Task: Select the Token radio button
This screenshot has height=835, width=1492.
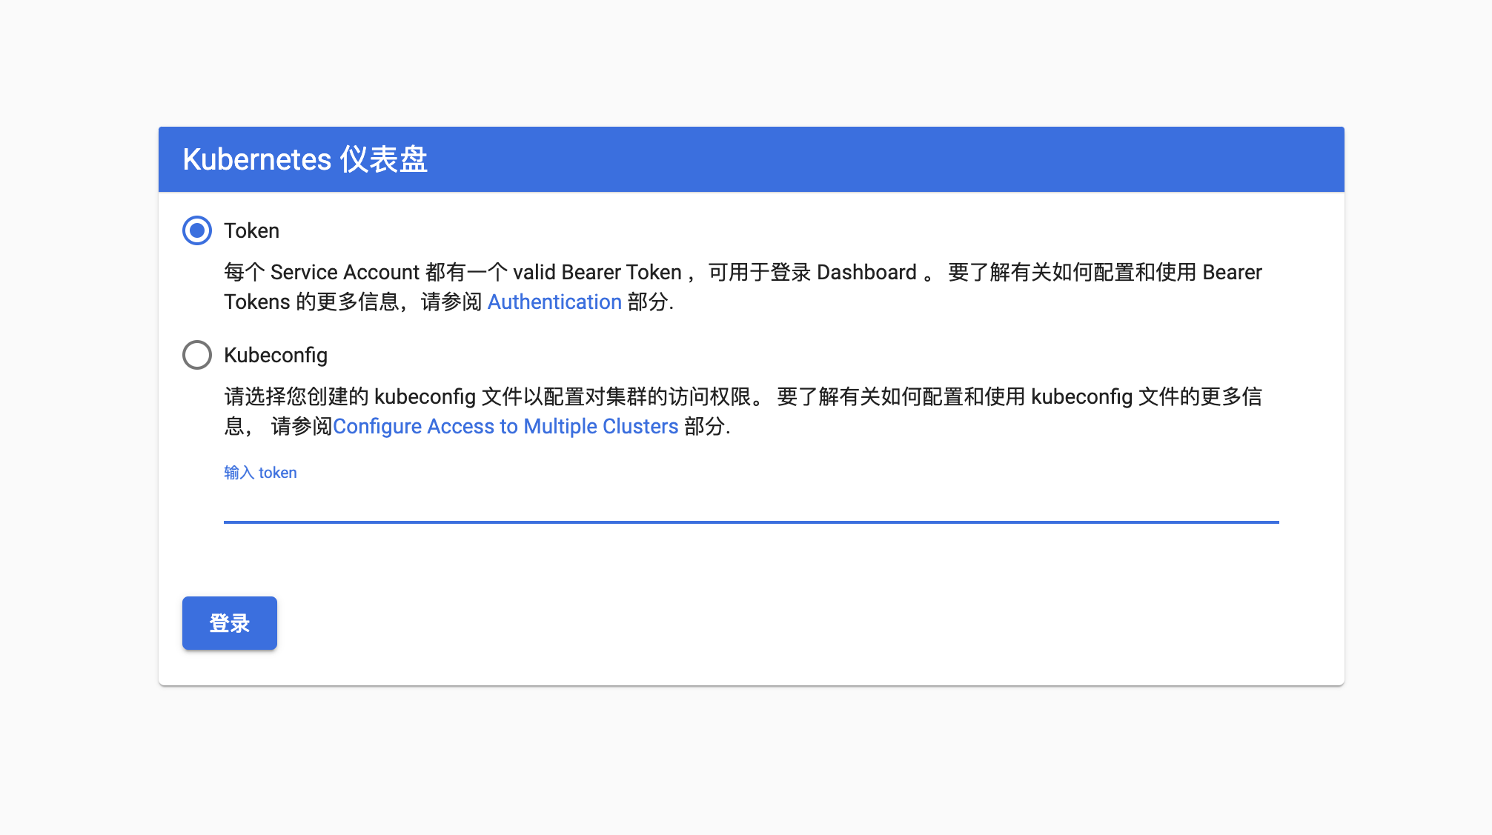Action: pos(197,230)
